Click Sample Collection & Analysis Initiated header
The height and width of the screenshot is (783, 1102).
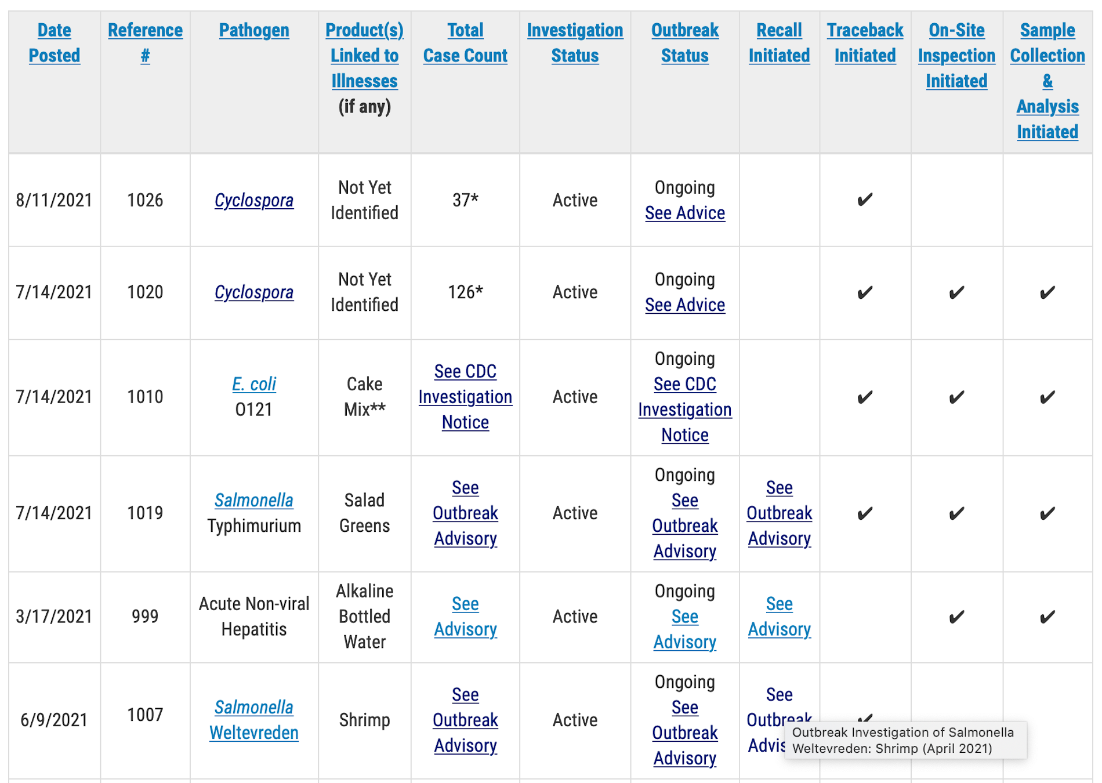(x=1047, y=81)
